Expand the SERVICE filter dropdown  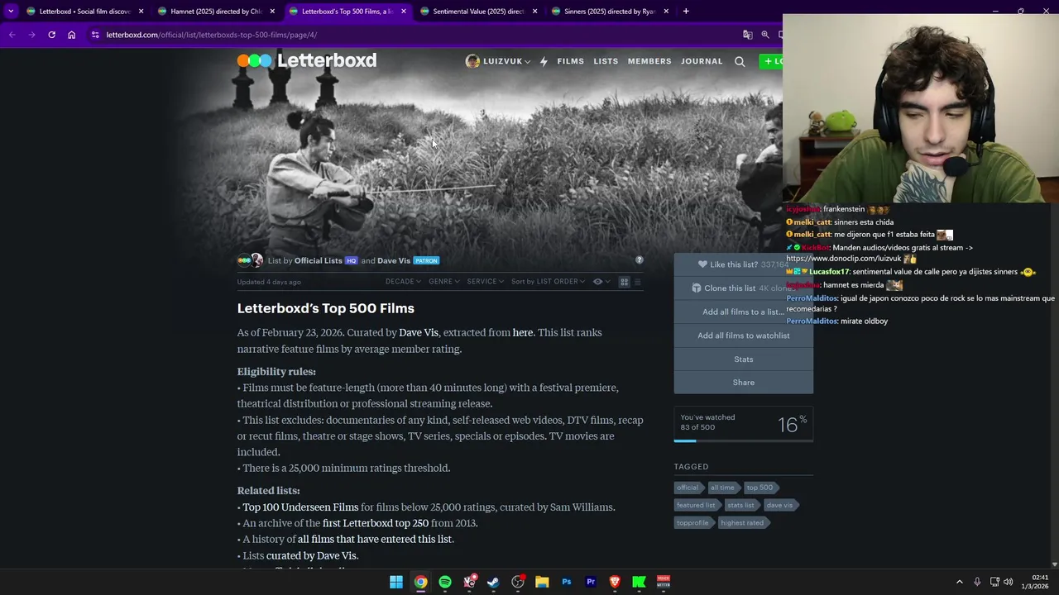point(485,282)
